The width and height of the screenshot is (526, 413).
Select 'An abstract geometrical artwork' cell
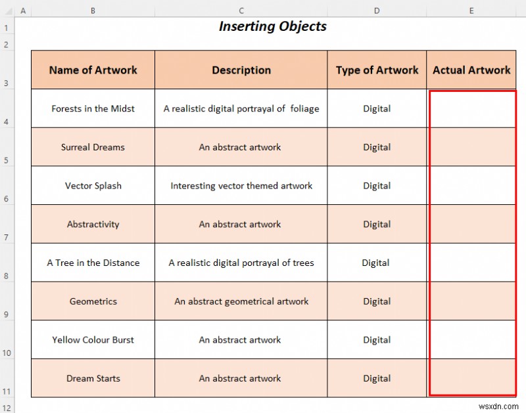[x=241, y=301]
